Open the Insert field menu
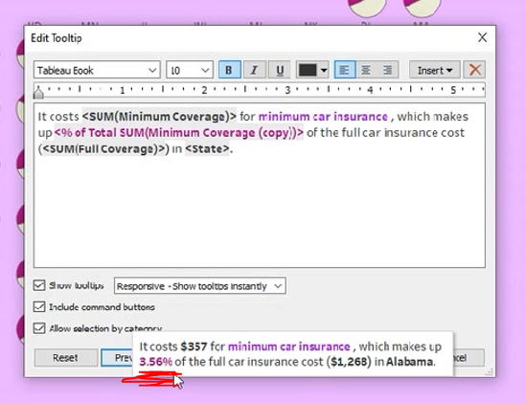This screenshot has width=526, height=403. pyautogui.click(x=435, y=70)
